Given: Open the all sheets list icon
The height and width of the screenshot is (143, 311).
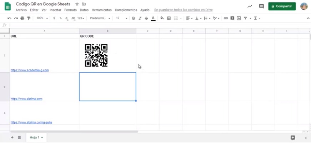Looking at the screenshot, I should pos(19,137).
